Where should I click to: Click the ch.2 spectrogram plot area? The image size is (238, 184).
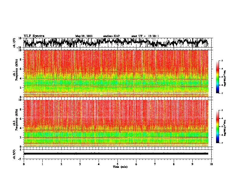pos(116,123)
